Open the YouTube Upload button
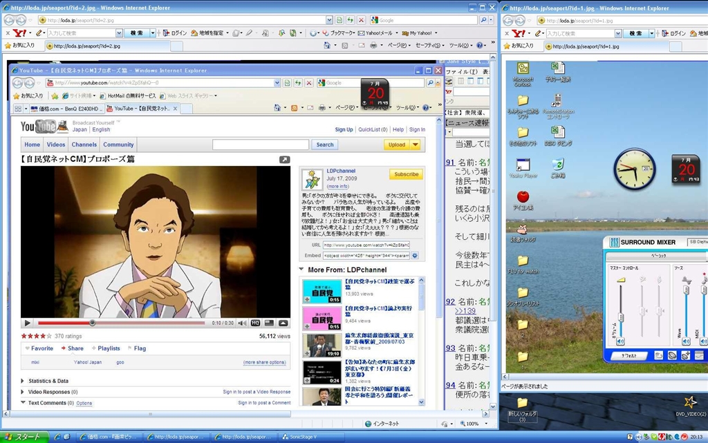 click(x=396, y=145)
